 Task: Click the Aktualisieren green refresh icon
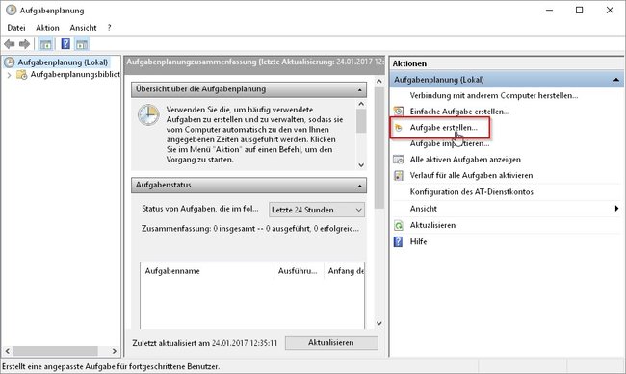coord(399,225)
